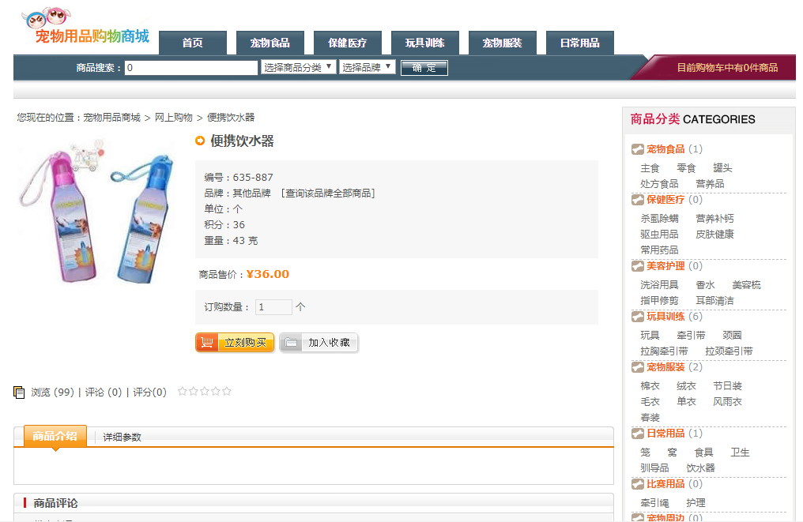Image resolution: width=803 pixels, height=522 pixels.
Task: Open 指甲修剪 subcategory link
Action: click(x=660, y=301)
